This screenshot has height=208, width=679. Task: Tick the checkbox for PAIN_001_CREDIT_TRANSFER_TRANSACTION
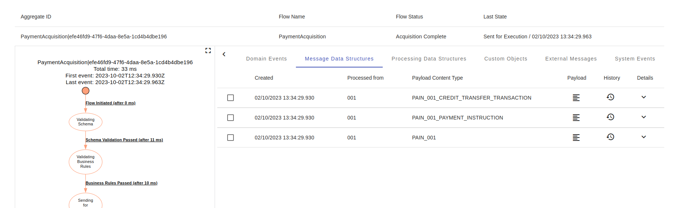tap(231, 98)
